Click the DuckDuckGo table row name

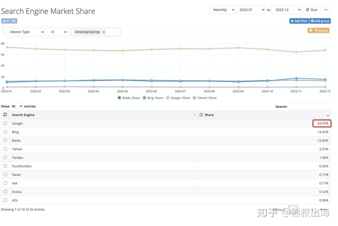pyautogui.click(x=22, y=166)
